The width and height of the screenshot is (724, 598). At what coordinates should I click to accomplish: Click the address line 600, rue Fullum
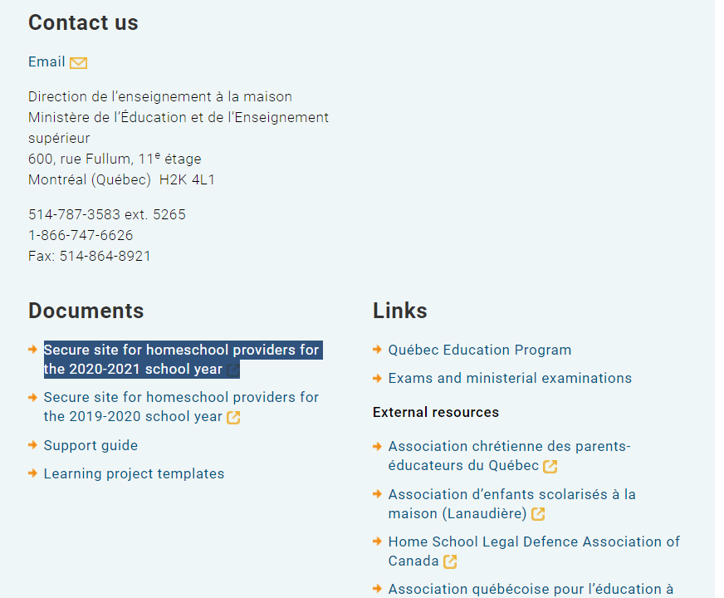[115, 159]
